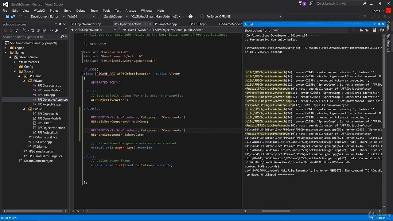Screen dimensions: 393x221
Task: Click the TL account avatar
Action: click(389, 11)
